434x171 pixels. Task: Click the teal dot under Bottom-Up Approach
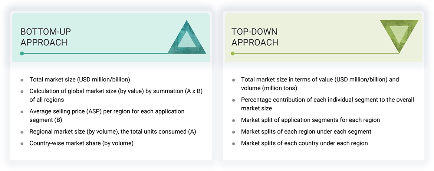click(x=22, y=53)
